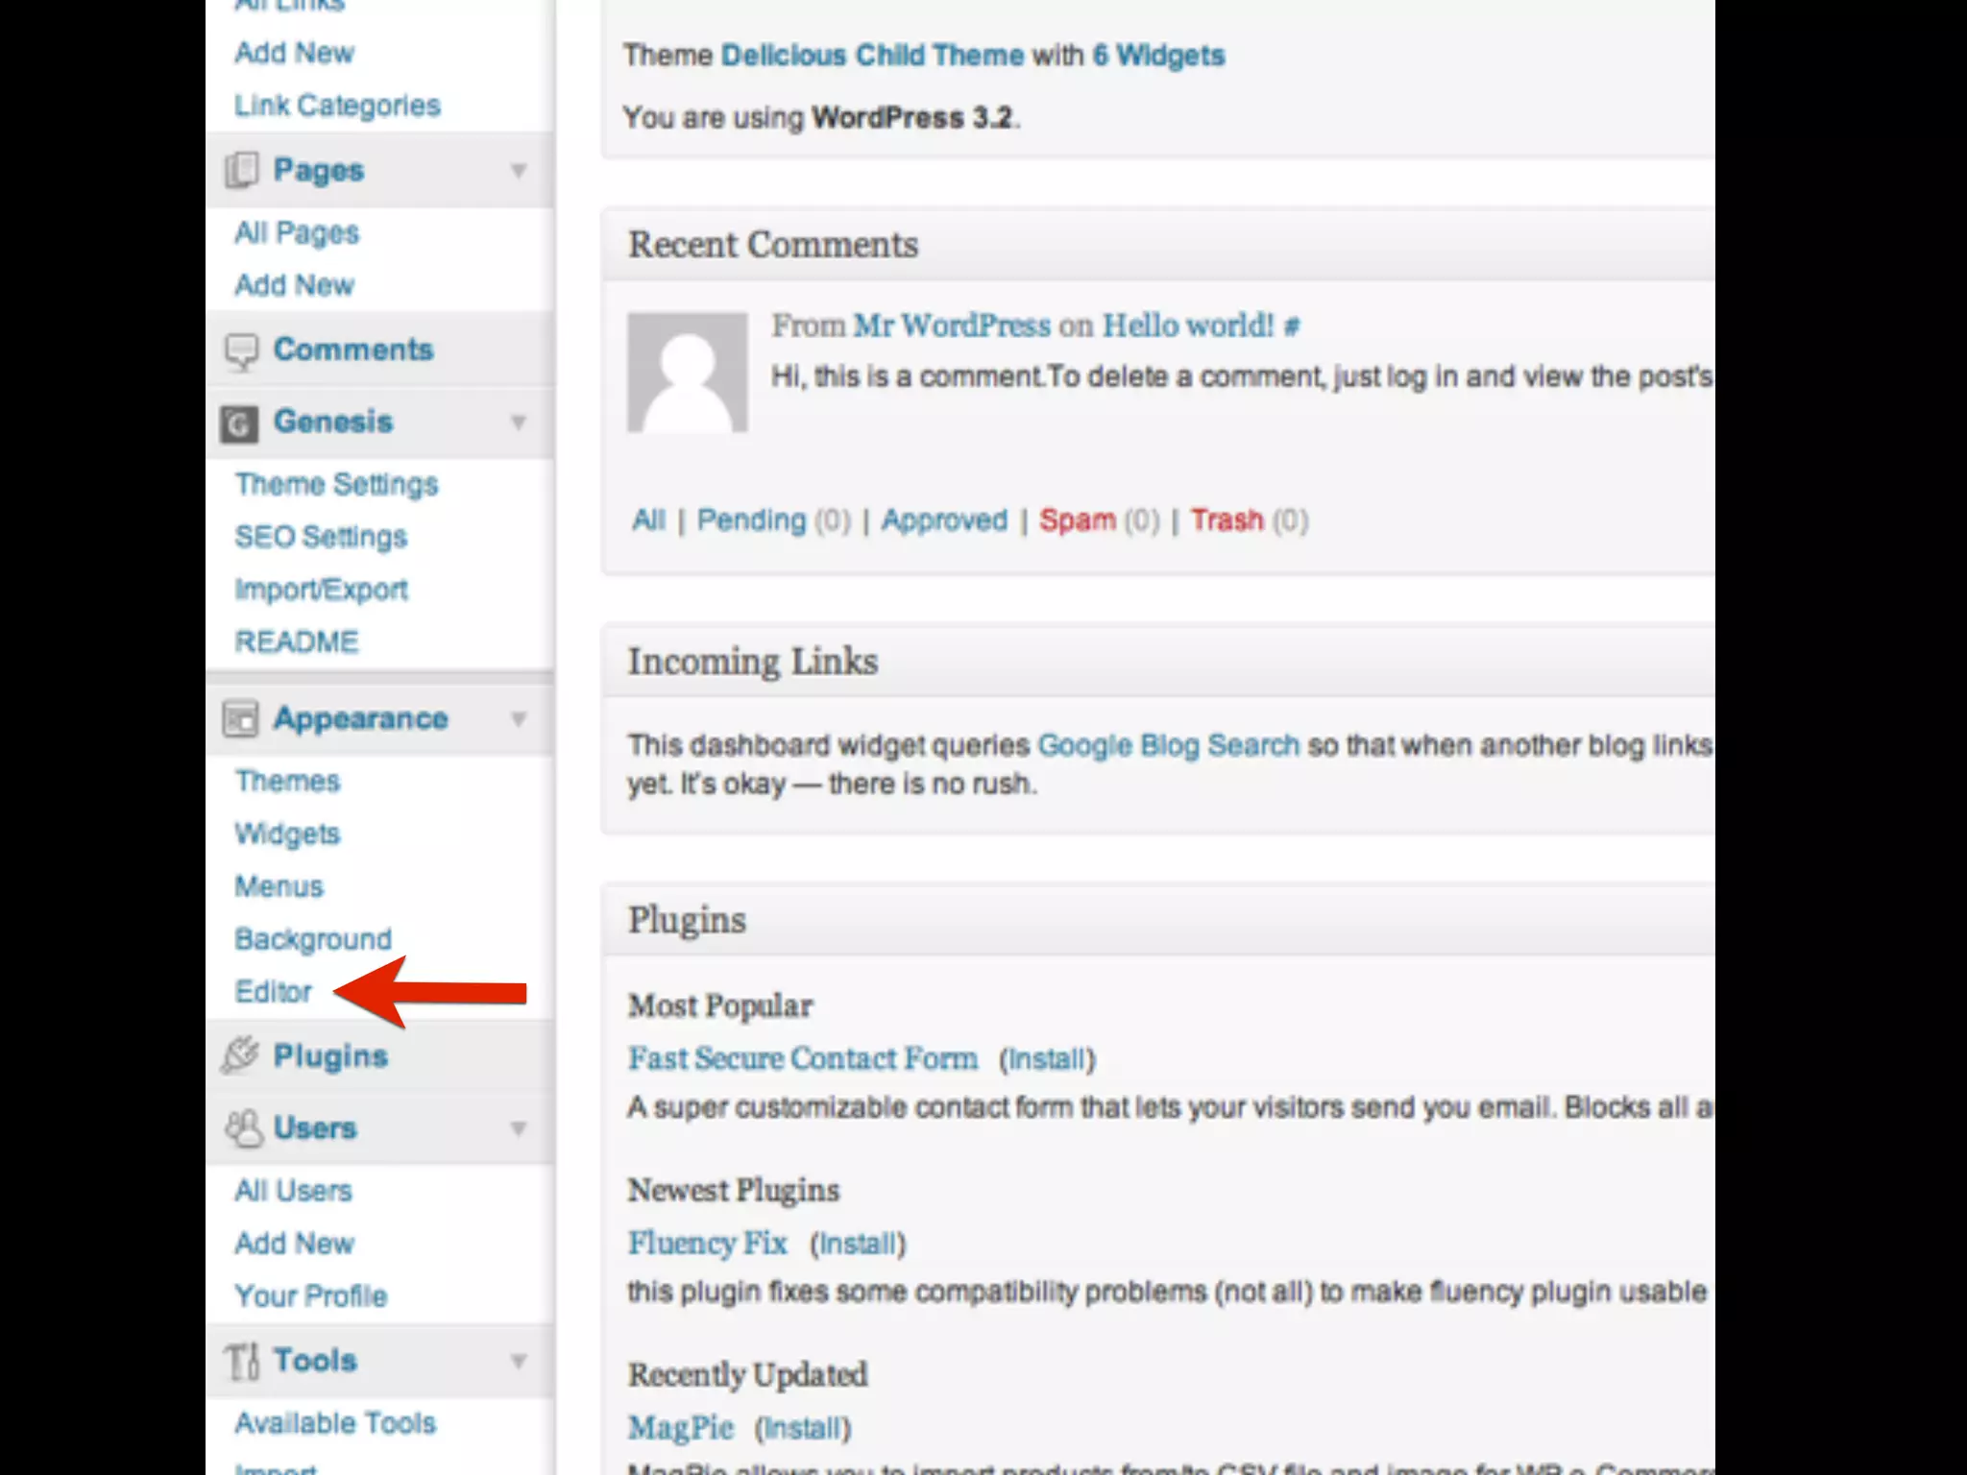Click the Mr WordPress avatar image
The image size is (1967, 1475).
(687, 373)
